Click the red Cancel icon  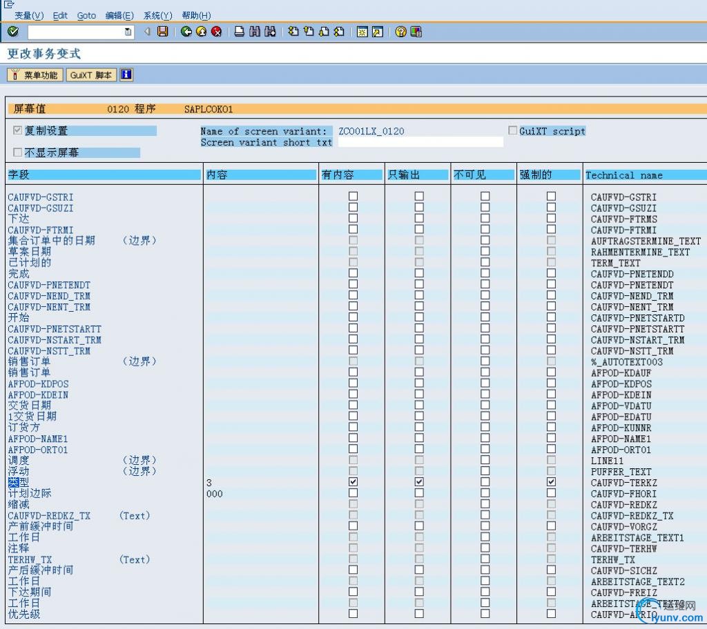[x=216, y=31]
